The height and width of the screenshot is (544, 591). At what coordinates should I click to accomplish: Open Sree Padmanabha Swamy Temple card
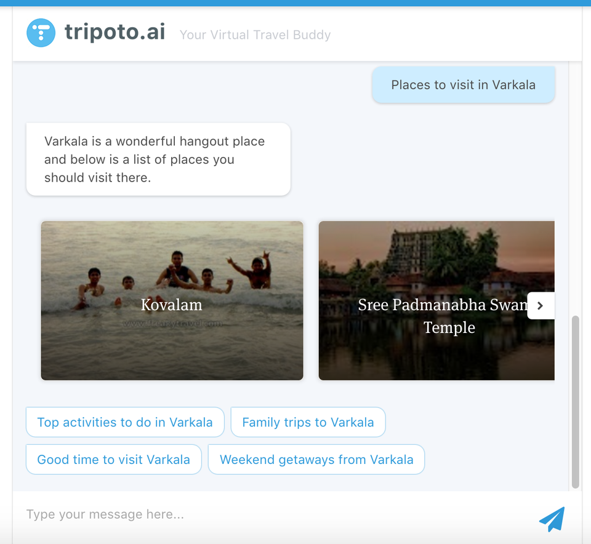[x=436, y=300]
